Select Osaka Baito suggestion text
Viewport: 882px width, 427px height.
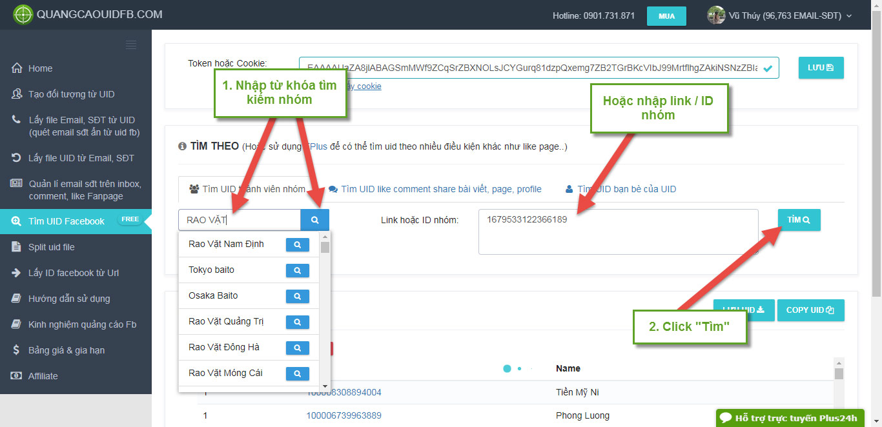coord(213,295)
